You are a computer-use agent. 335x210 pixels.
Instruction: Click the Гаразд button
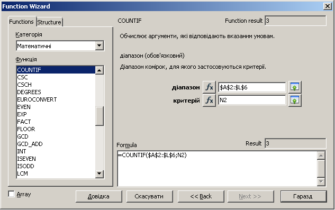303,196
